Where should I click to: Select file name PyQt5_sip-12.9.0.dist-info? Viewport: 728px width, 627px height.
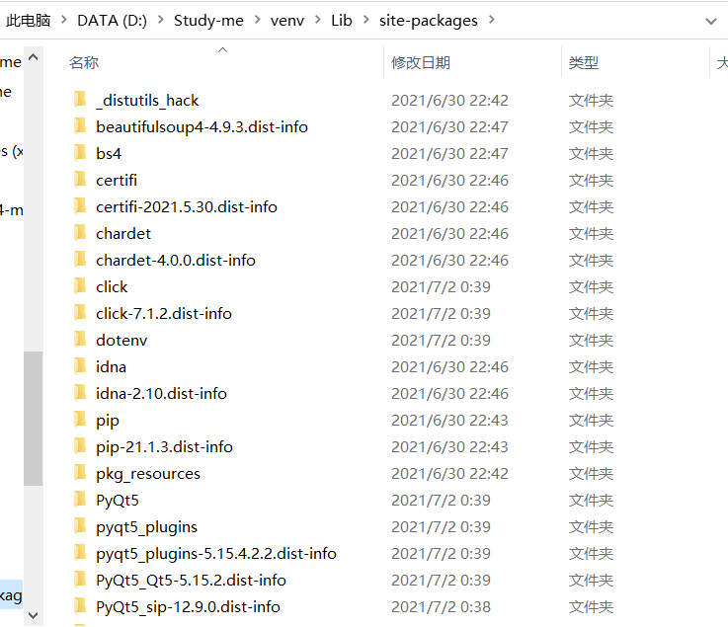(188, 607)
